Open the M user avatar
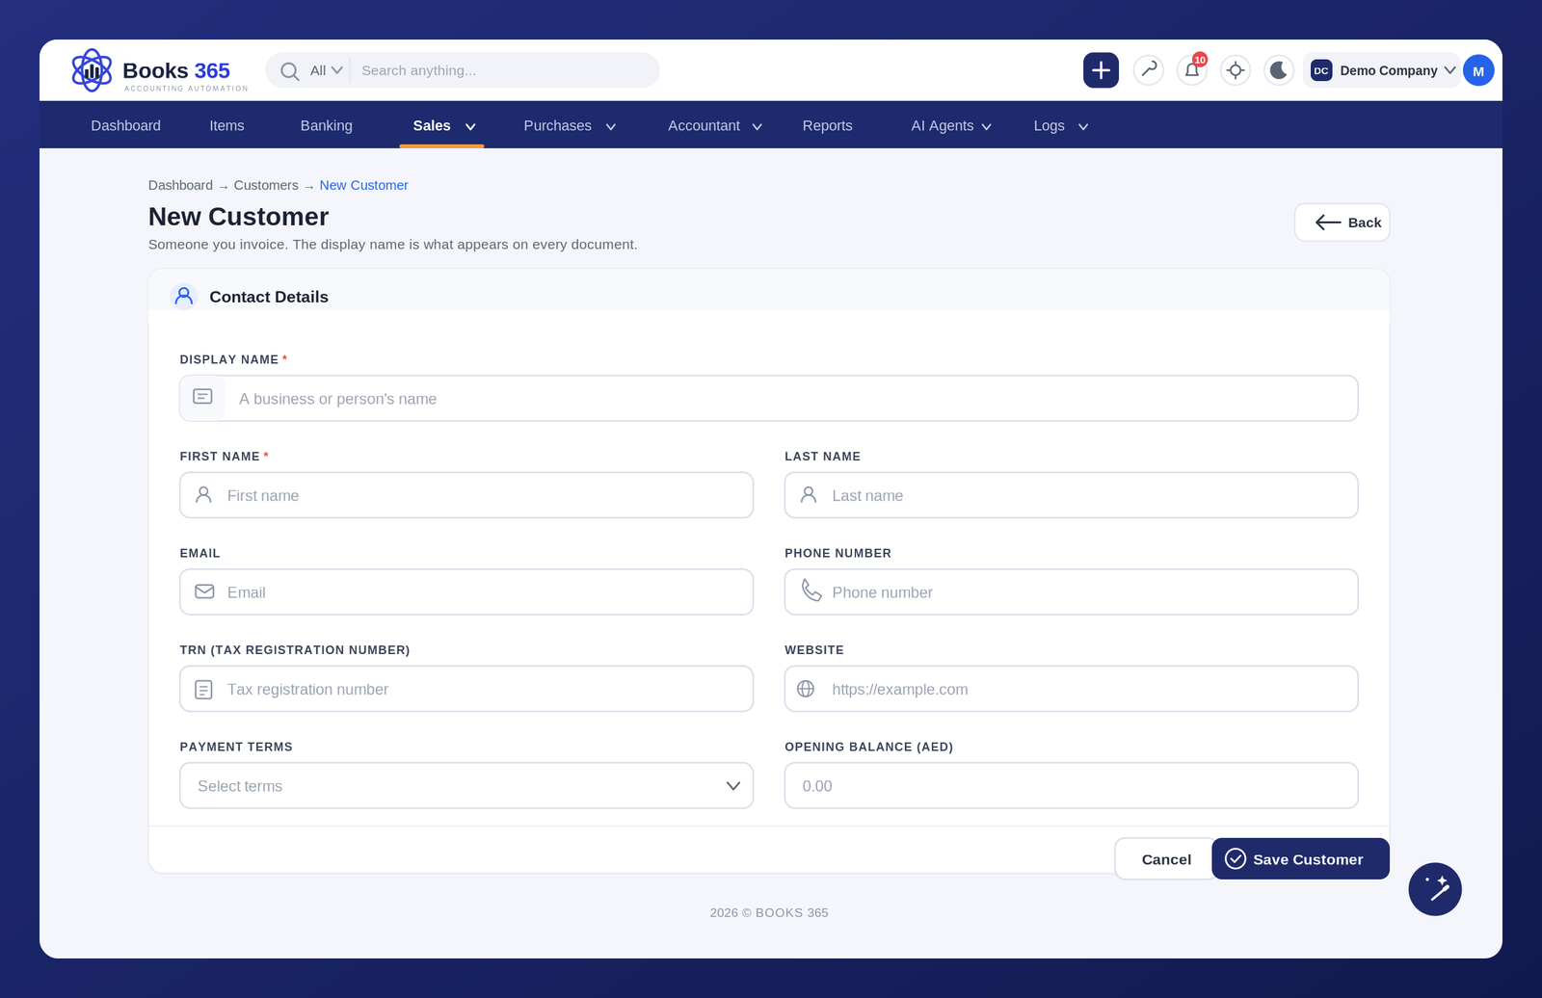This screenshot has width=1542, height=998. coord(1478,70)
